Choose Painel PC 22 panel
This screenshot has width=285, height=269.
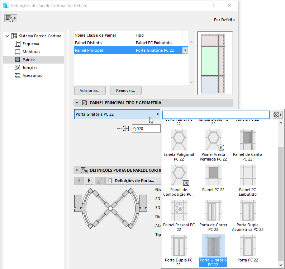(213, 178)
